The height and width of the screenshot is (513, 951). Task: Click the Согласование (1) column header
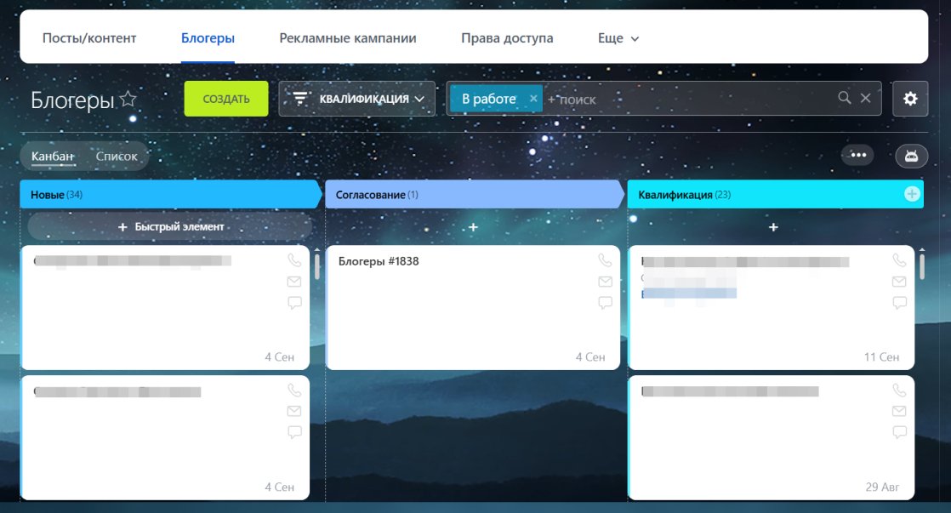click(x=475, y=195)
